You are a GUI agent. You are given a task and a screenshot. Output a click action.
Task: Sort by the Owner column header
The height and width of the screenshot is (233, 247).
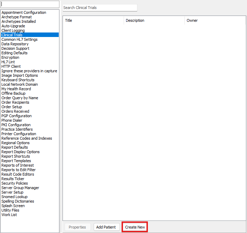[x=214, y=20]
